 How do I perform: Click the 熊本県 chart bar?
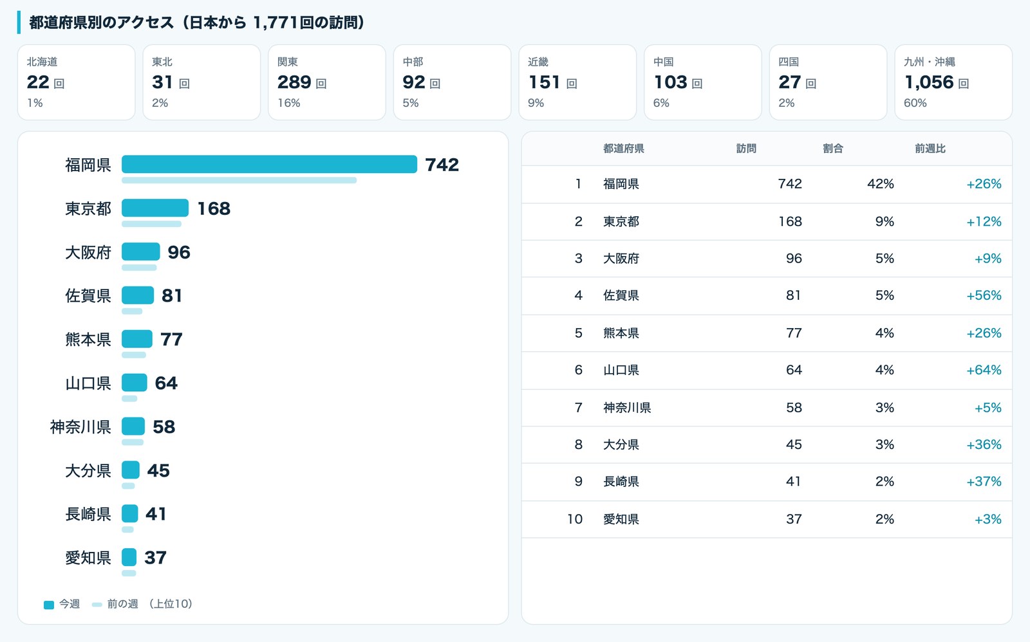(137, 339)
